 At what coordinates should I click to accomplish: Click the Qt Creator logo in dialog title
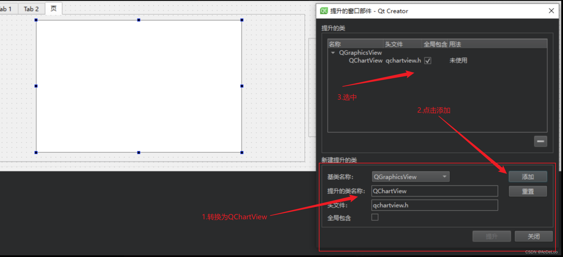click(324, 11)
